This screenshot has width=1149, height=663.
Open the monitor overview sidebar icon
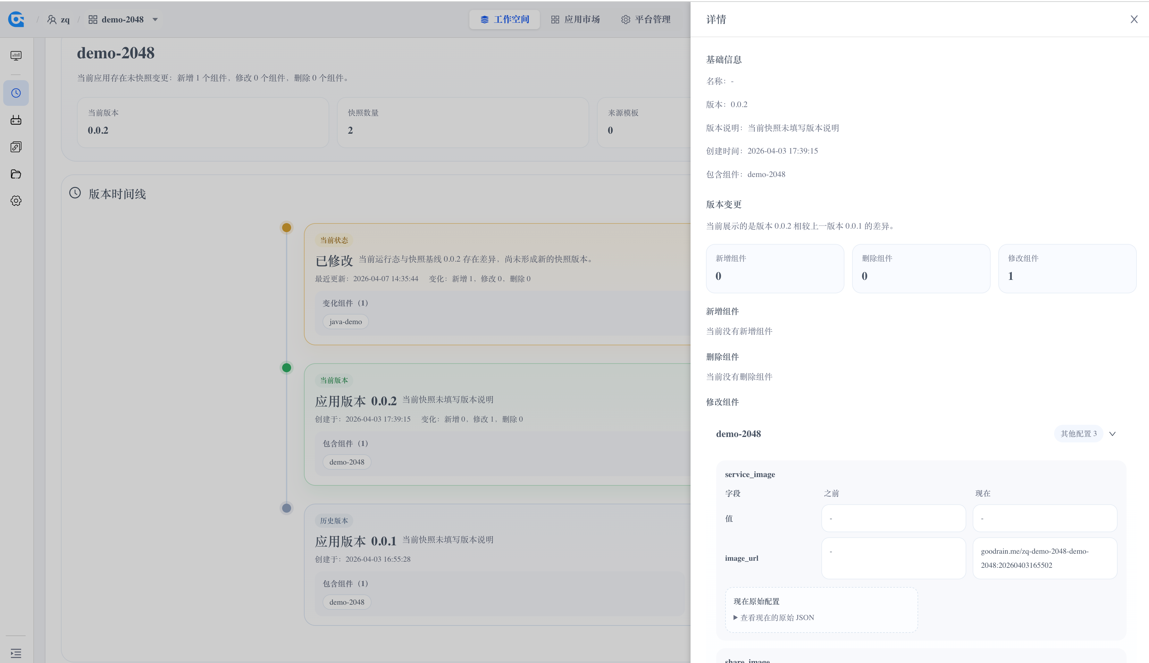point(16,55)
